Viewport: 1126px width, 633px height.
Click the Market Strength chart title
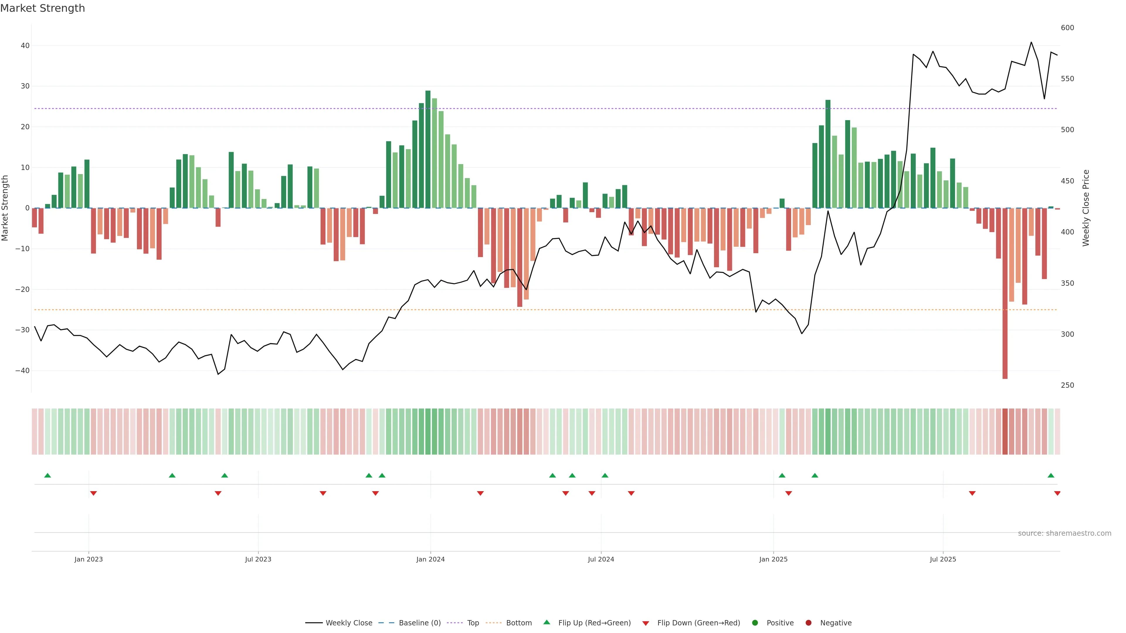(43, 8)
